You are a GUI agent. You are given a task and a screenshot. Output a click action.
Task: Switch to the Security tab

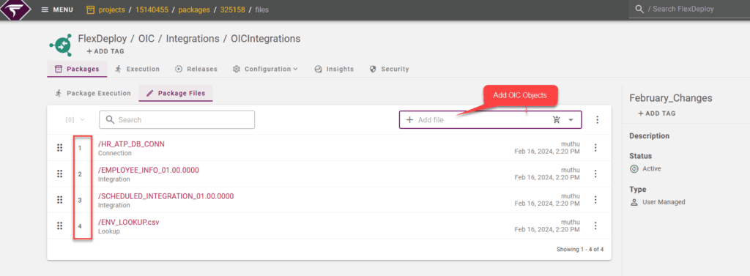pyautogui.click(x=390, y=69)
